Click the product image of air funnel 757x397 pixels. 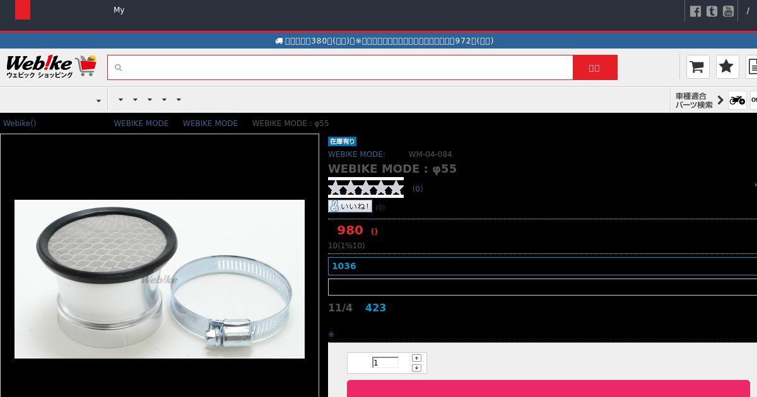coord(160,279)
